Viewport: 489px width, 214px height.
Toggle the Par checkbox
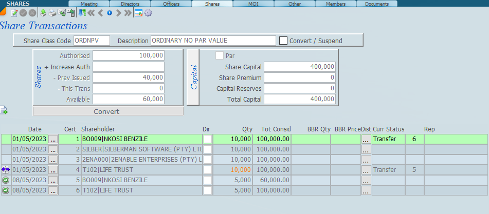(x=220, y=55)
